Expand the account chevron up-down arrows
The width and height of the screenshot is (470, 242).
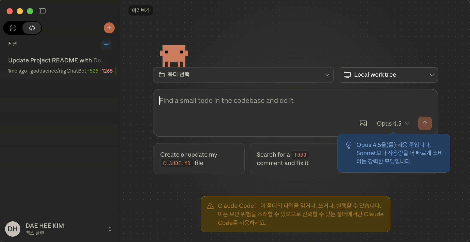[x=110, y=229]
